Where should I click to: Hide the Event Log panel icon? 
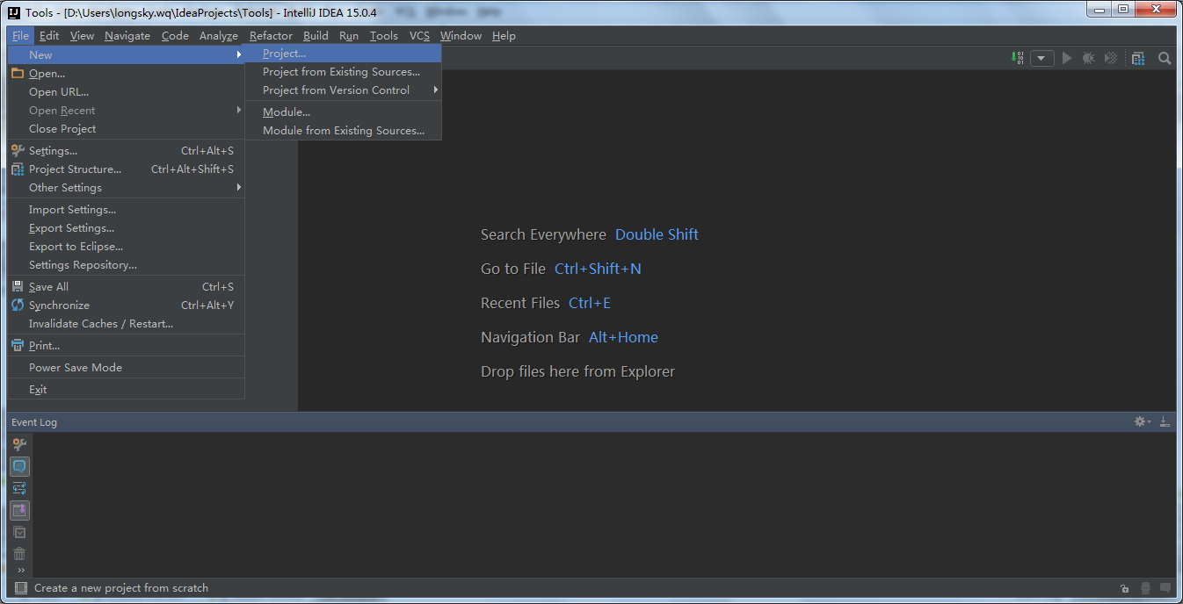coord(1165,422)
